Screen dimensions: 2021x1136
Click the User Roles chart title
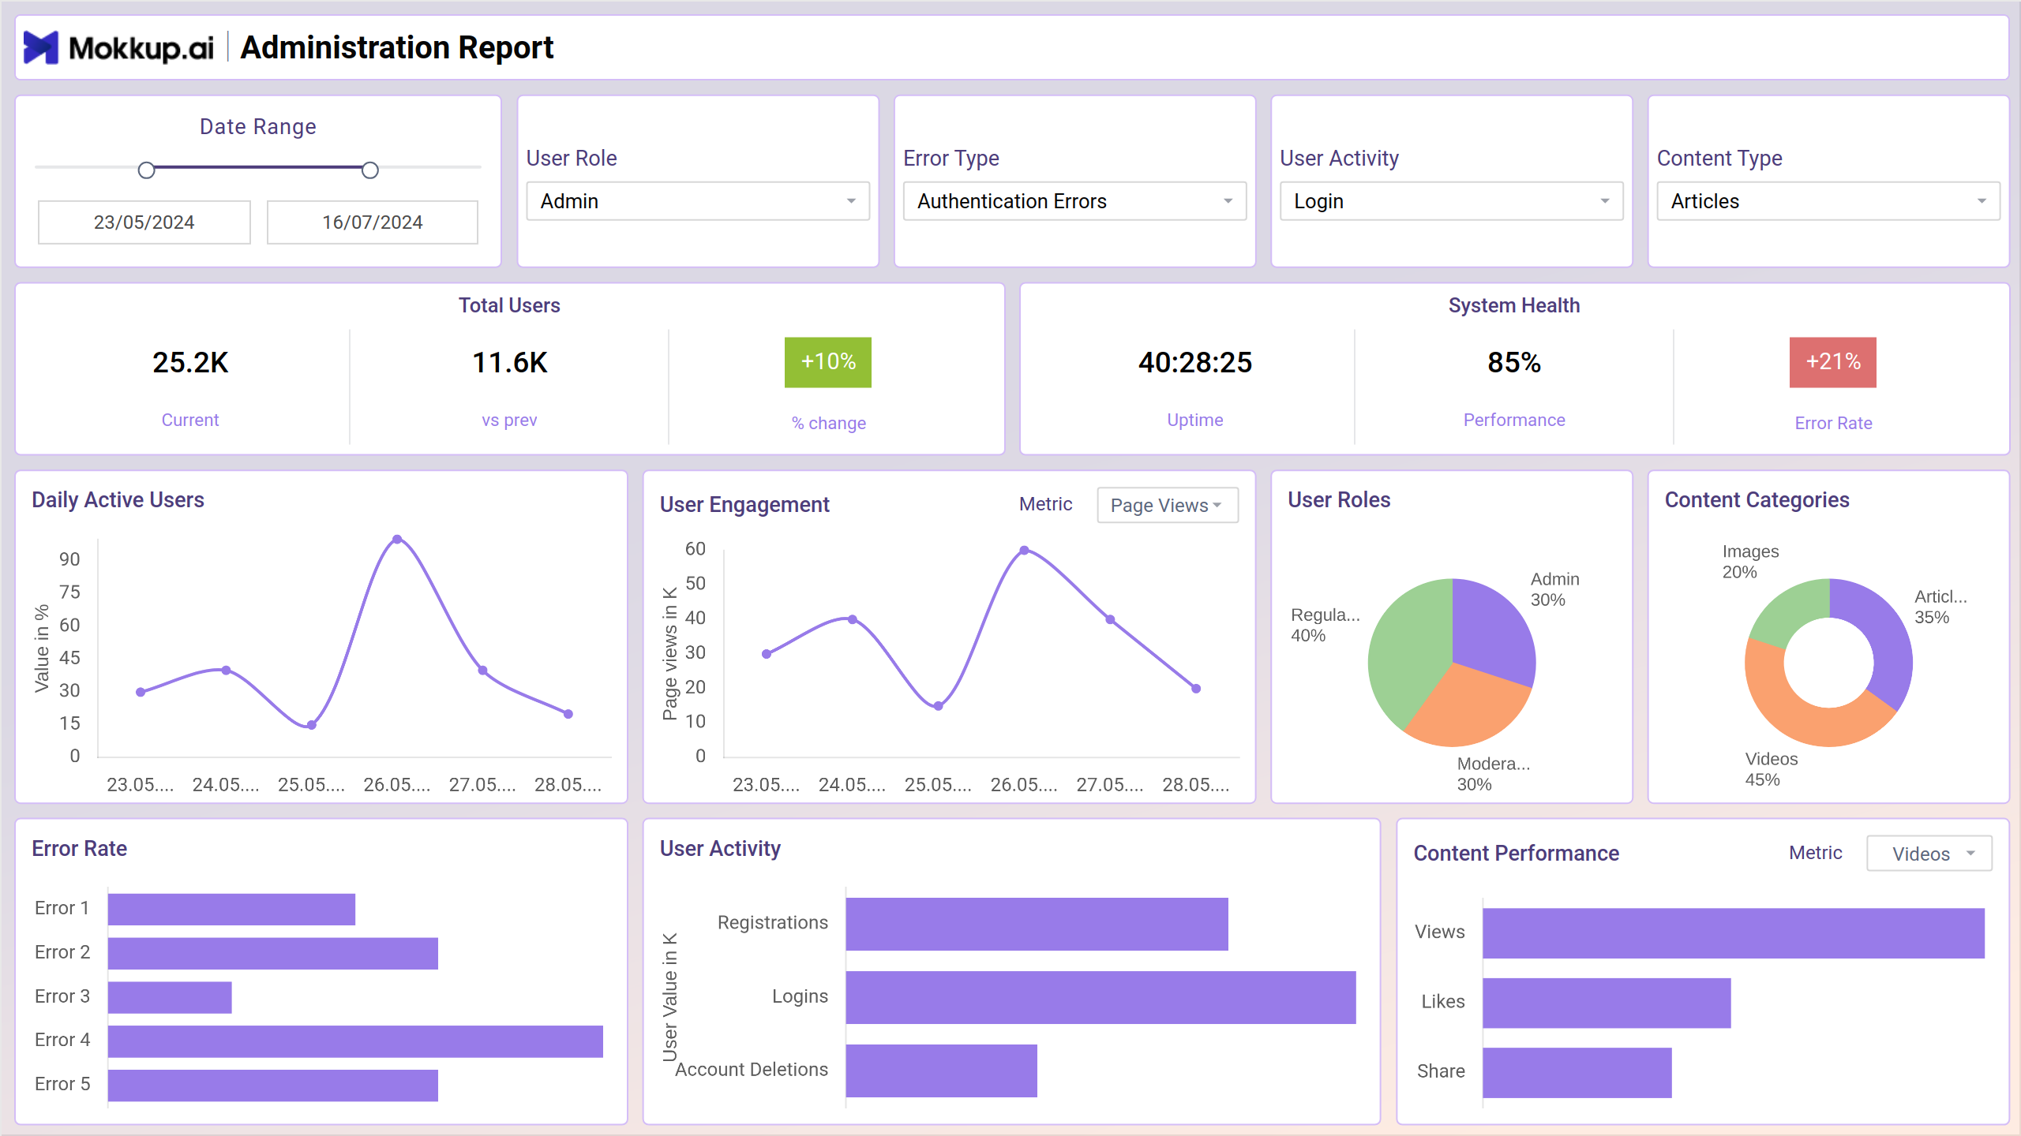[1339, 500]
